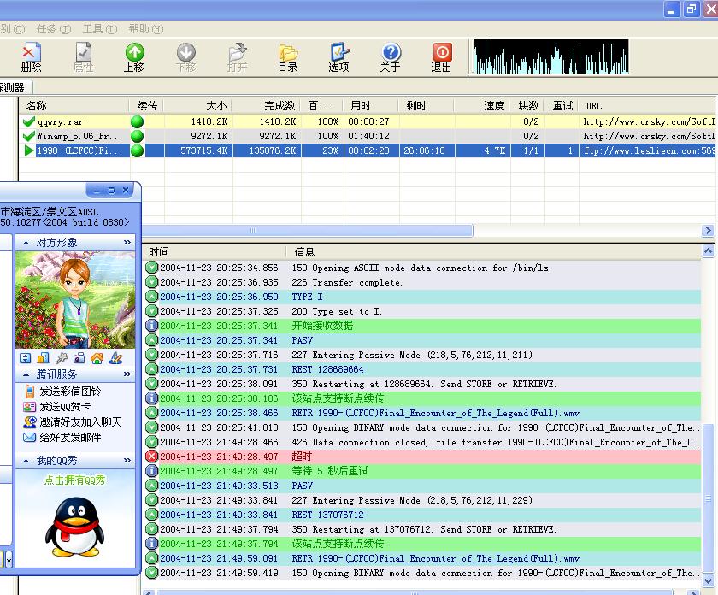Open task 属性 (Properties) from the toolbar
The height and width of the screenshot is (595, 718).
pyautogui.click(x=84, y=57)
